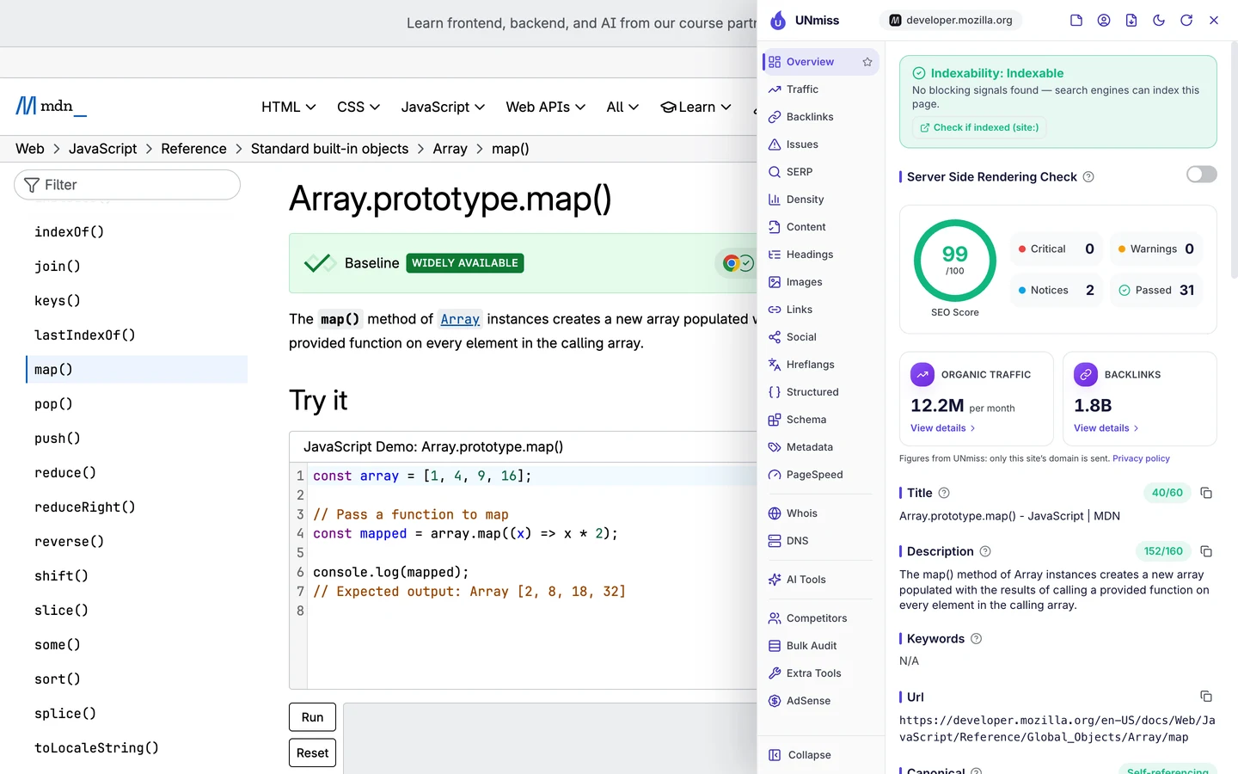Viewport: 1238px width, 774px height.
Task: Click the MDN logo
Action: click(x=51, y=107)
